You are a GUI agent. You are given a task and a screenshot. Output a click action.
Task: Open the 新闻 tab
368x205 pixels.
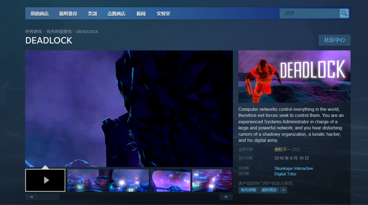tap(141, 14)
